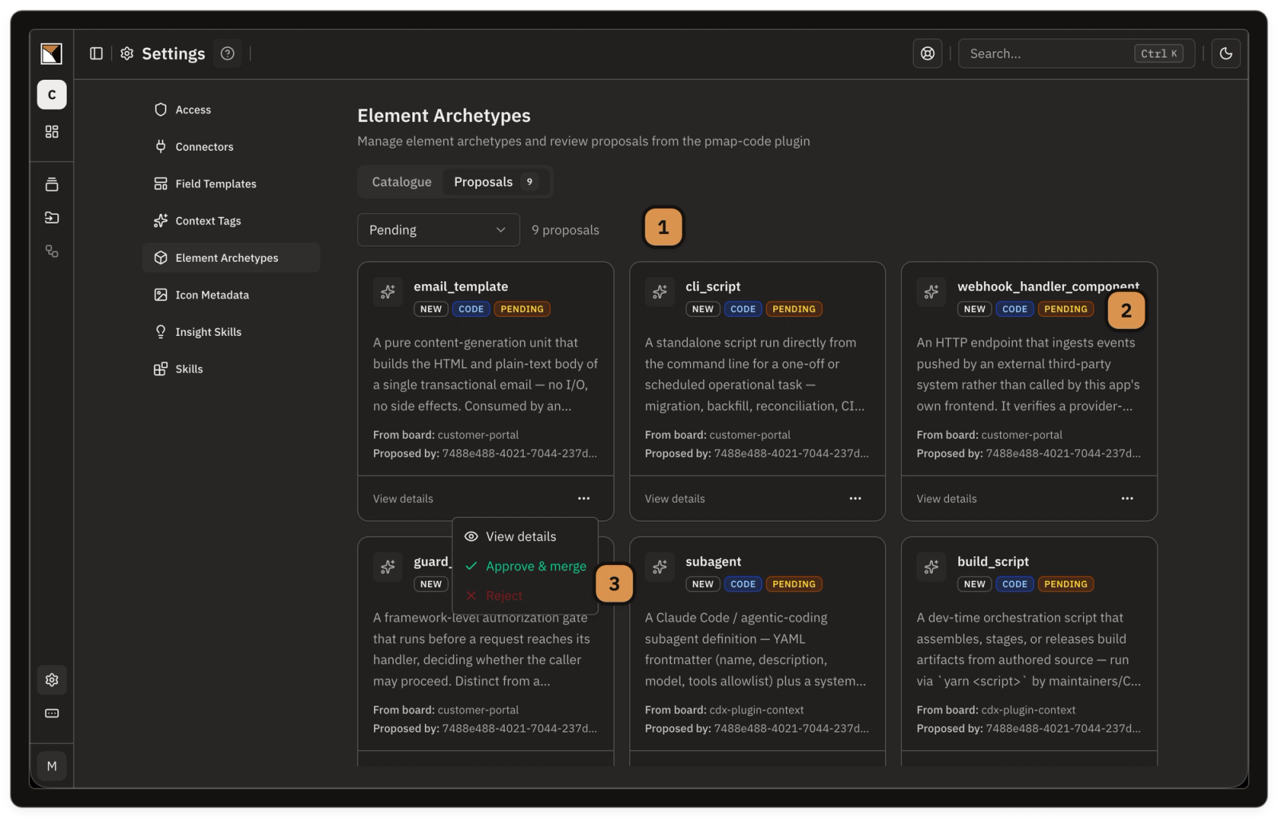Open the user M avatar

pyautogui.click(x=52, y=766)
